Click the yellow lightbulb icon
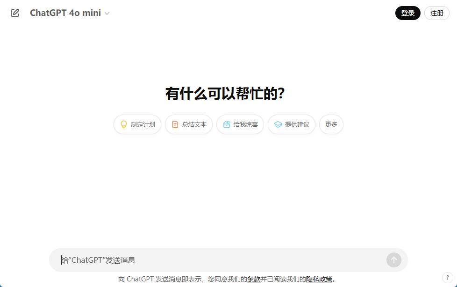The width and height of the screenshot is (457, 287). 123,124
